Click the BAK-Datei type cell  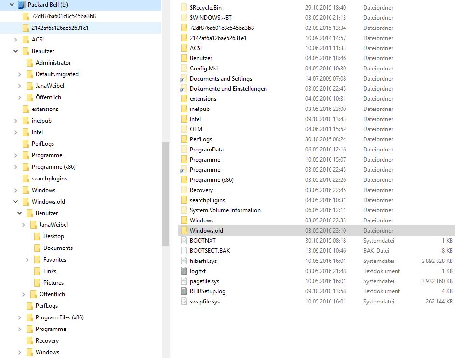tap(376, 251)
